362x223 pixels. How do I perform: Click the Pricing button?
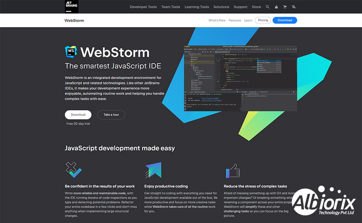tap(263, 20)
